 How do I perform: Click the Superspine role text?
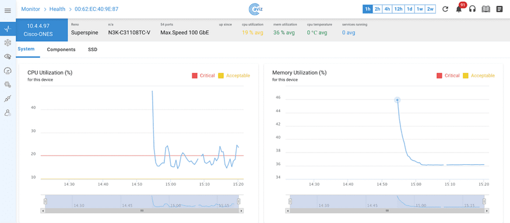tap(85, 33)
